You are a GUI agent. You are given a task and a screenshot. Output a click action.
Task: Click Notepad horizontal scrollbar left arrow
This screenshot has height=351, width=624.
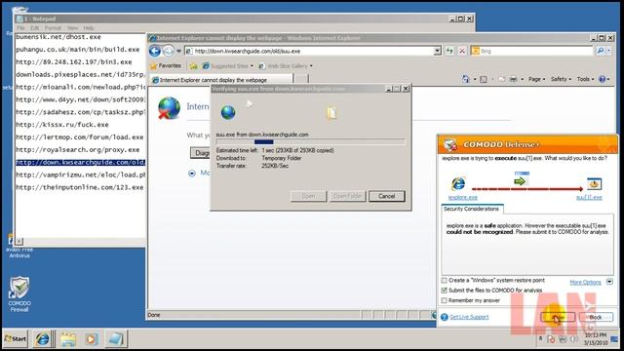coord(19,241)
